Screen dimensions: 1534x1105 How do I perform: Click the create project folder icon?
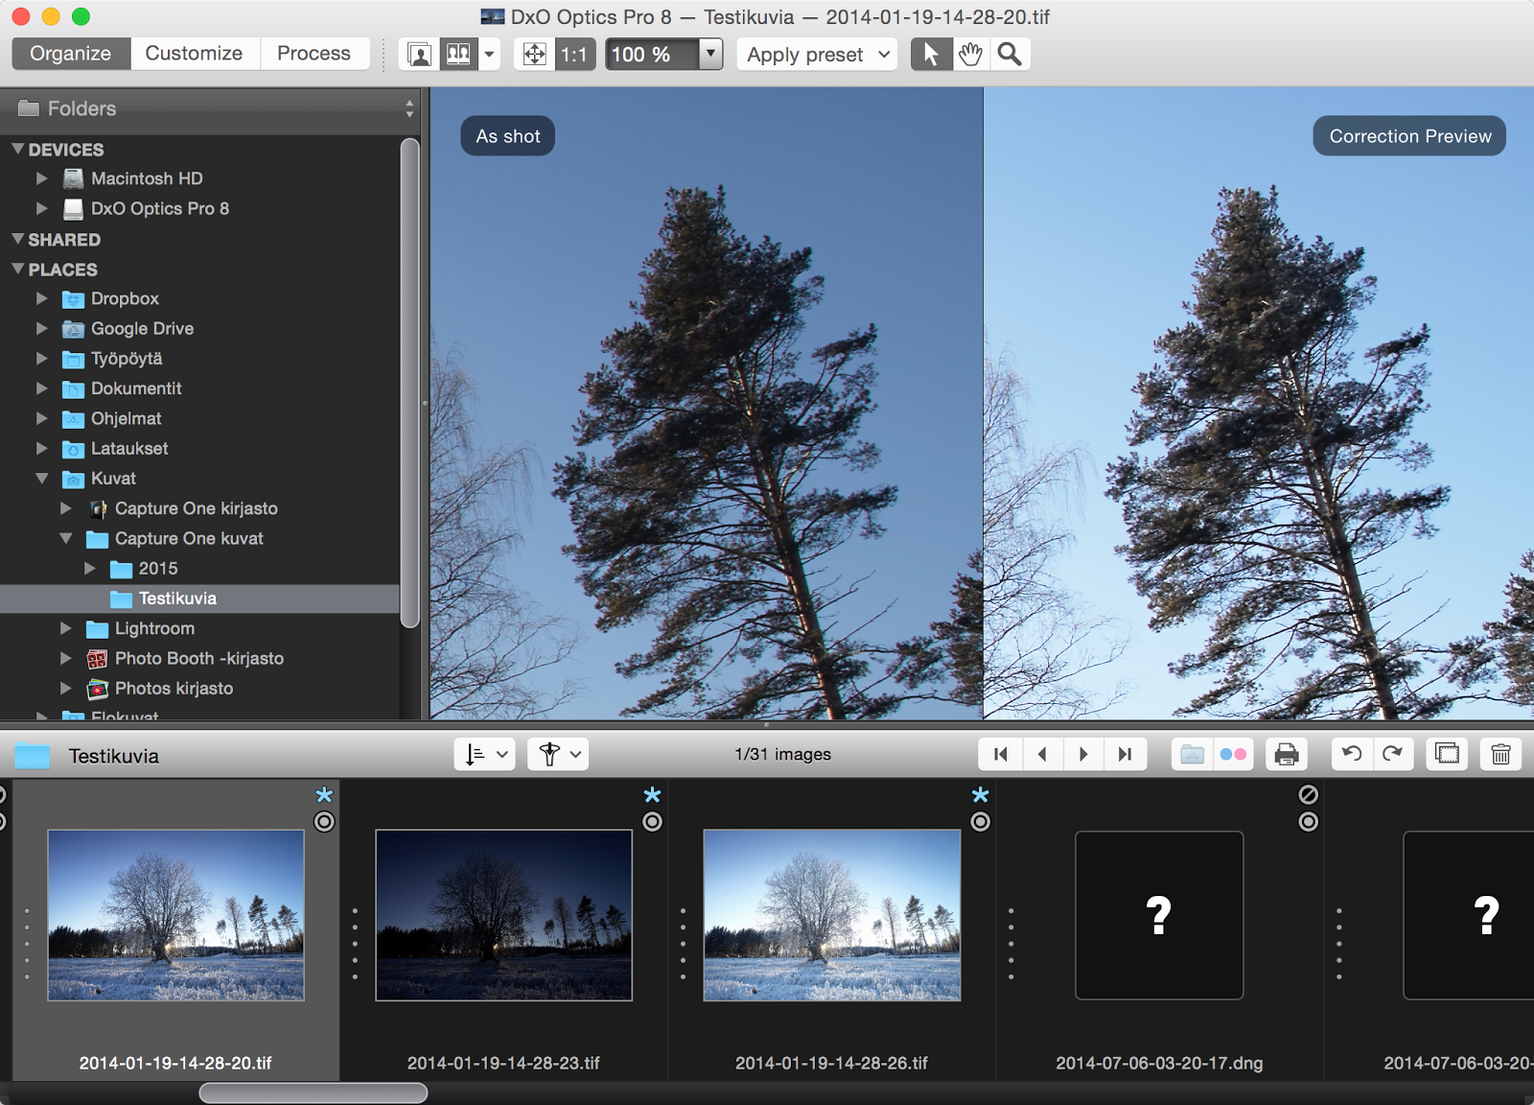click(1192, 755)
